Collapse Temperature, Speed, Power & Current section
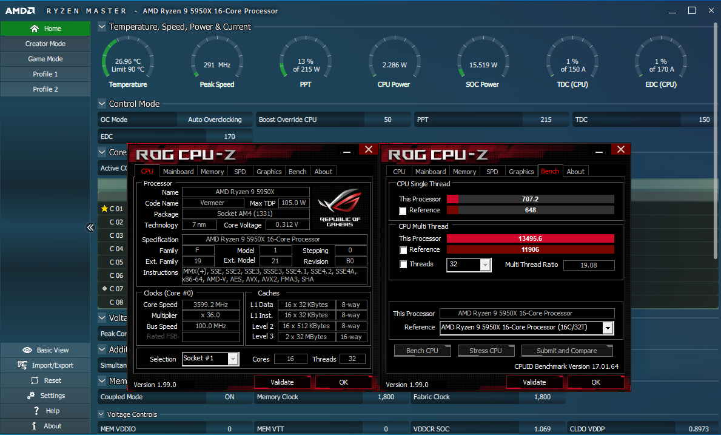Viewport: 721px width, 435px height. click(102, 27)
